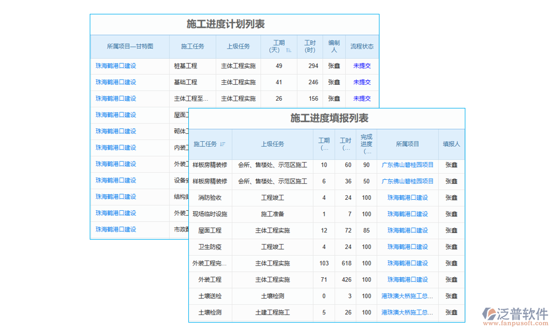
Task: Click the 完成进度 column header
Action: tap(366, 143)
